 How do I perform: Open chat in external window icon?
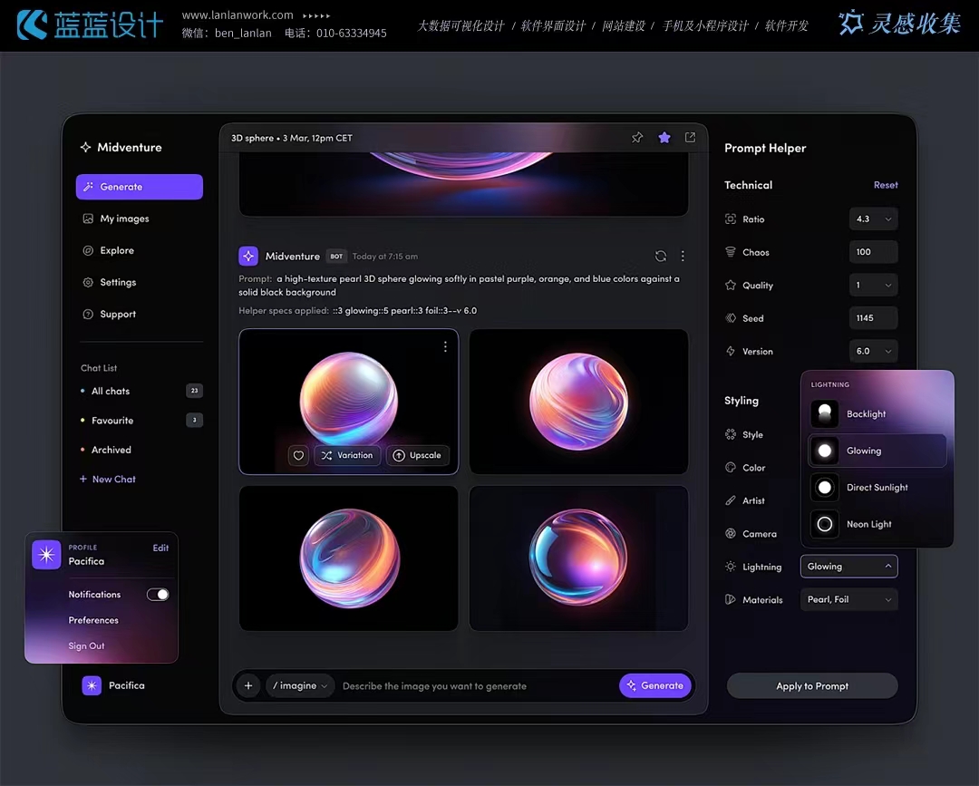(x=690, y=138)
